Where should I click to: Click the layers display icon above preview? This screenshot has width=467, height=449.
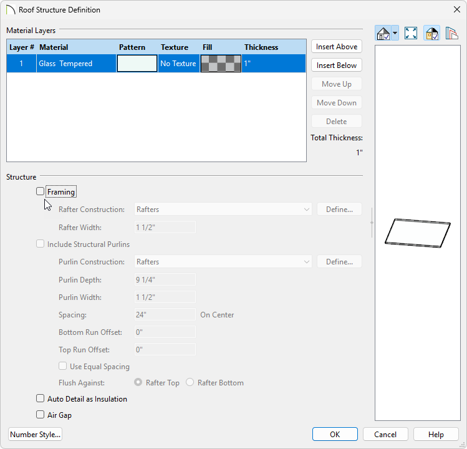tap(451, 34)
